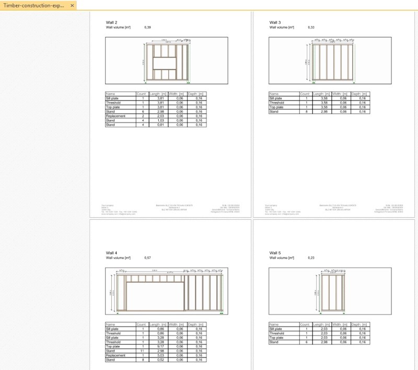Click the Name column header in Wall 2 table
The height and width of the screenshot is (370, 418).
point(121,94)
